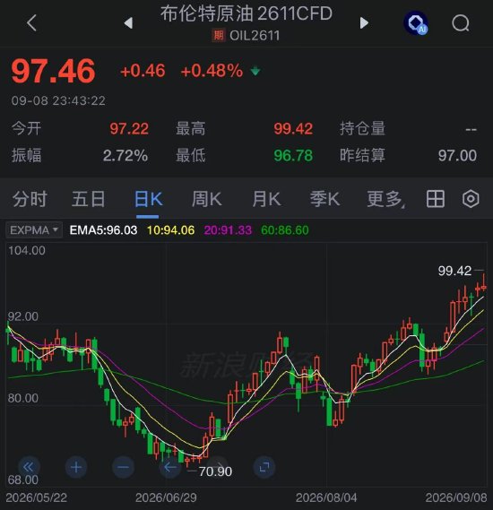Click the current price 97.46
Viewport: 493px width, 510px height.
pyautogui.click(x=53, y=71)
